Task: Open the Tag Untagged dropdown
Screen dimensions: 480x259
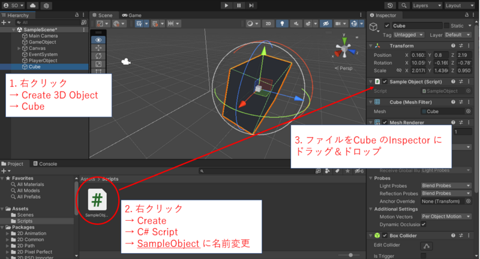Action: (x=409, y=35)
